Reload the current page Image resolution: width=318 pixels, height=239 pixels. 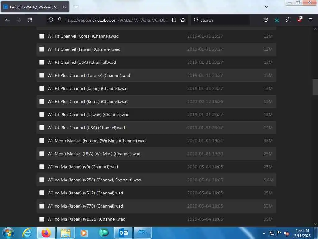coord(30,20)
